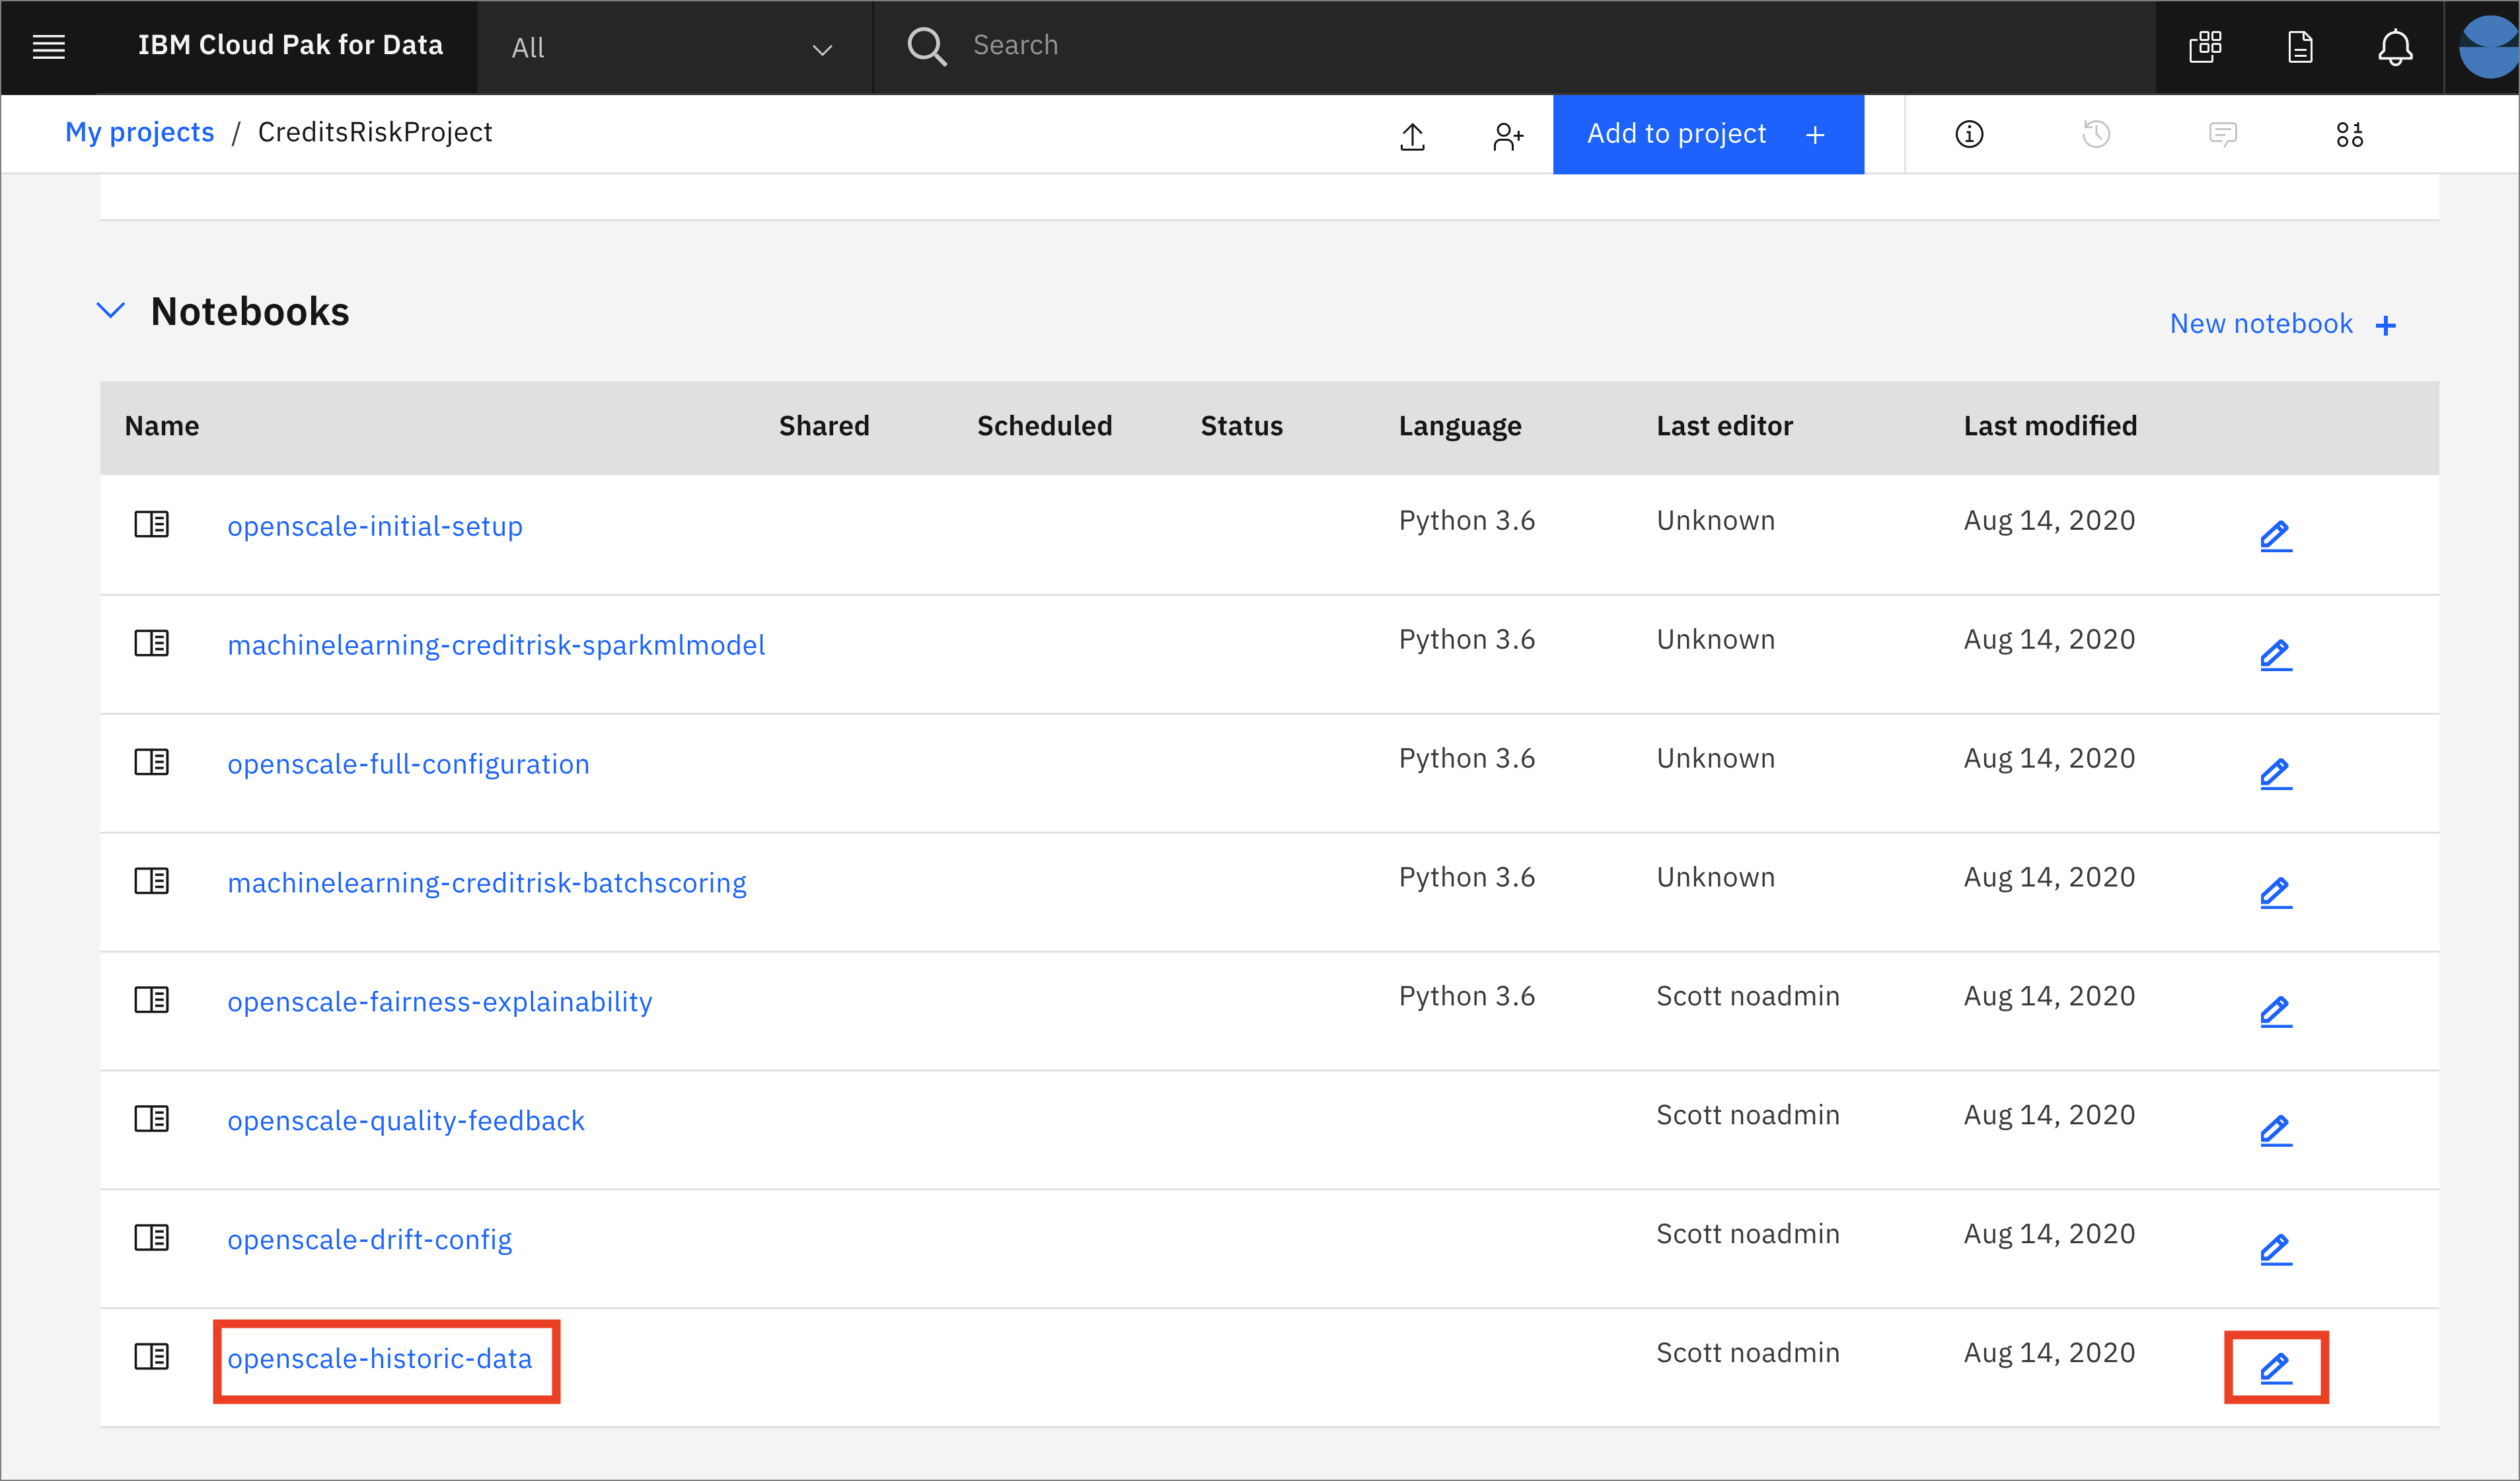Click inside the Search field

(1200, 45)
